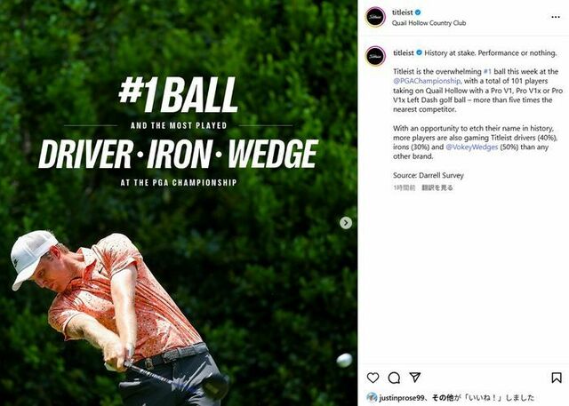Viewport: 569px width, 406px height.
Task: Save post with bookmark icon
Action: click(557, 378)
